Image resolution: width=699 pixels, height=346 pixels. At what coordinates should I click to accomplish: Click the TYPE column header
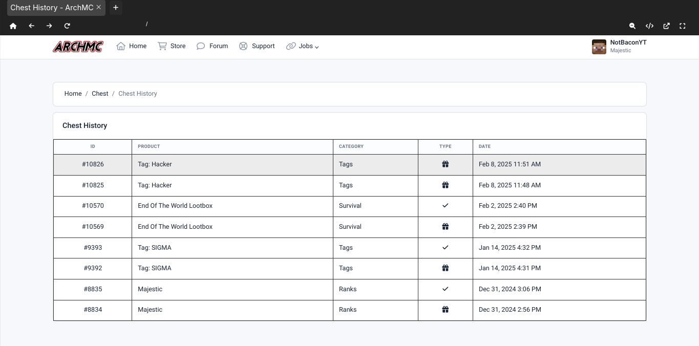tap(446, 146)
